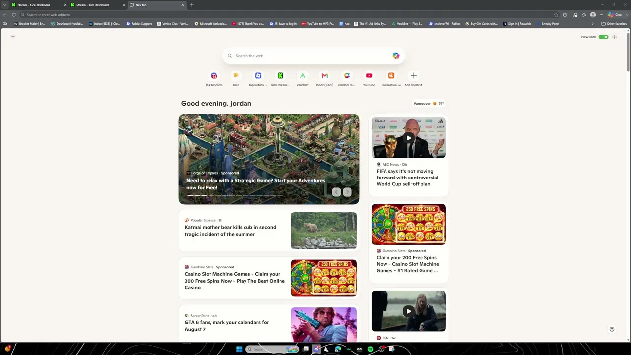Open the YouTube shortcut tile

point(369,78)
